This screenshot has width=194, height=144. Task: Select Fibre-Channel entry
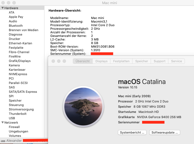tap(19, 52)
